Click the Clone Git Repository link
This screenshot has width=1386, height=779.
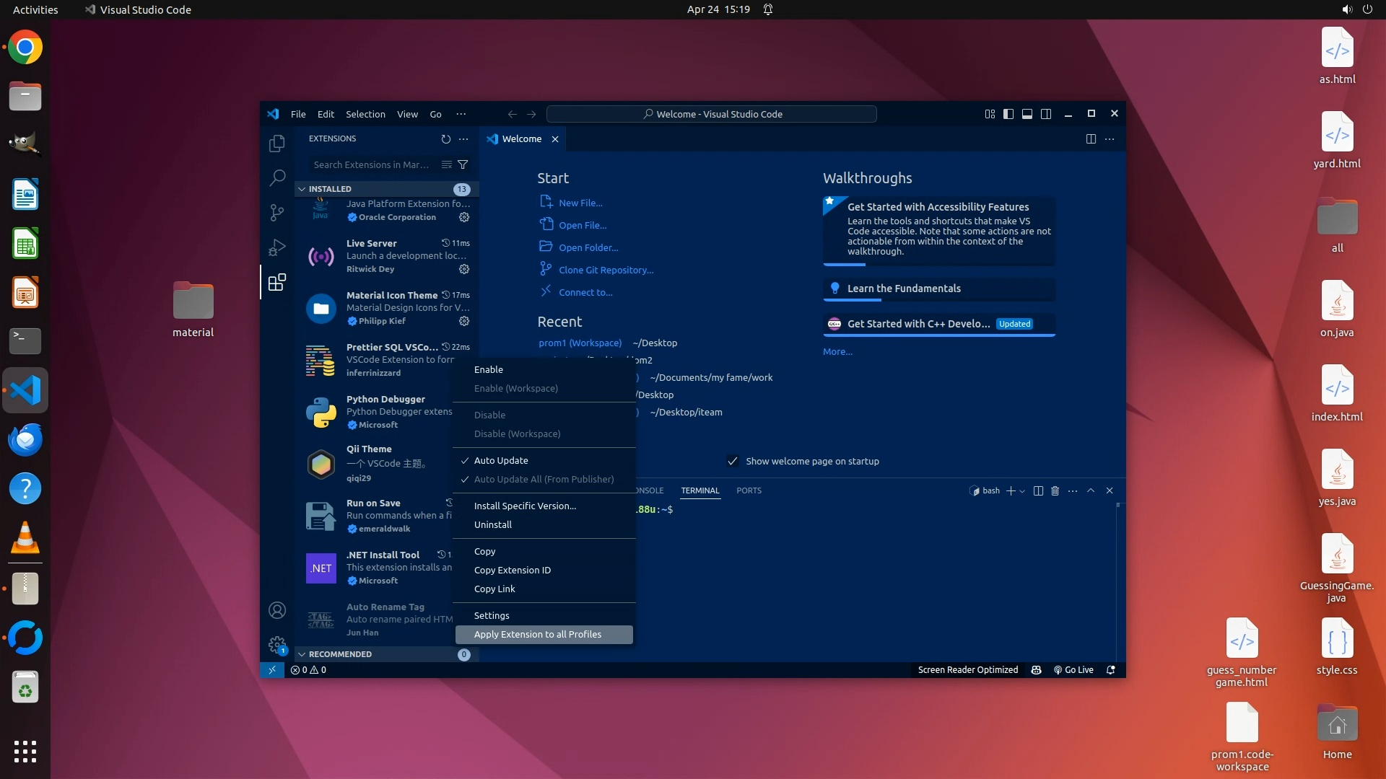[x=606, y=270]
